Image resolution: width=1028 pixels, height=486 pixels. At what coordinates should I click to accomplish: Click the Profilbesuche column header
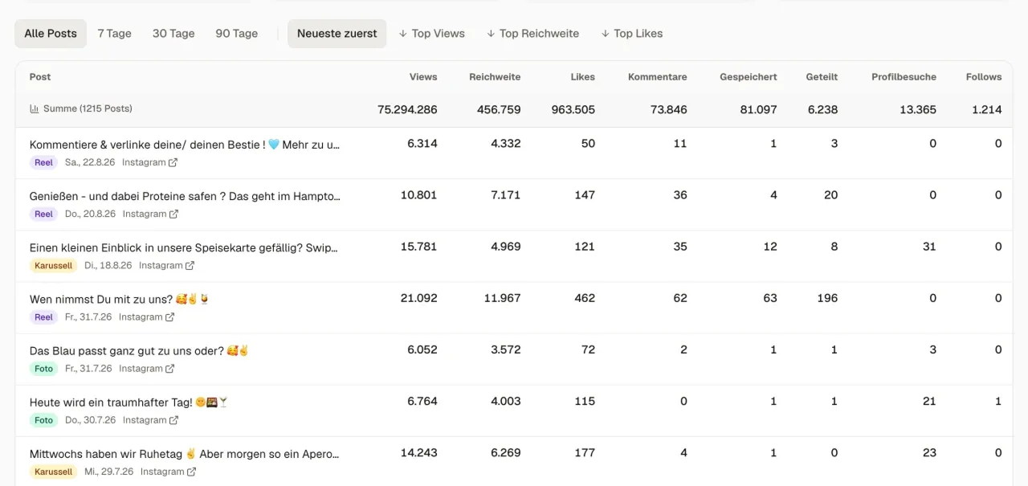tap(904, 77)
